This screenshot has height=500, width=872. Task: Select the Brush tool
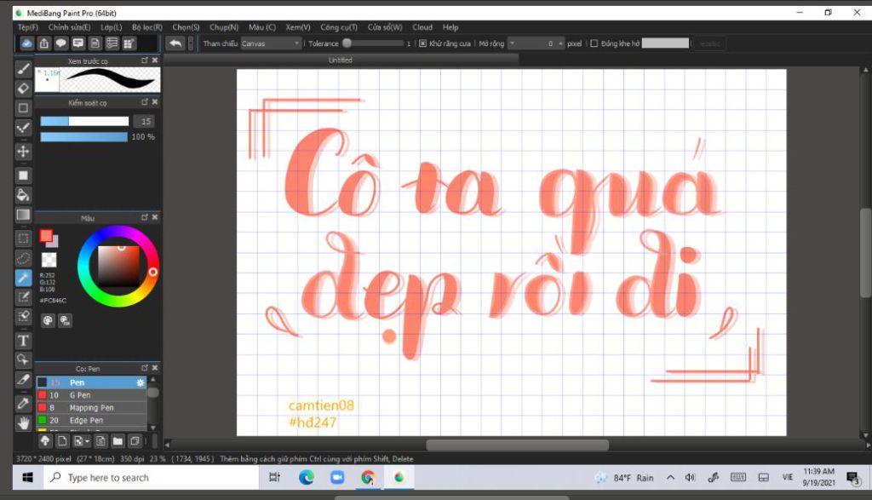coord(23,68)
